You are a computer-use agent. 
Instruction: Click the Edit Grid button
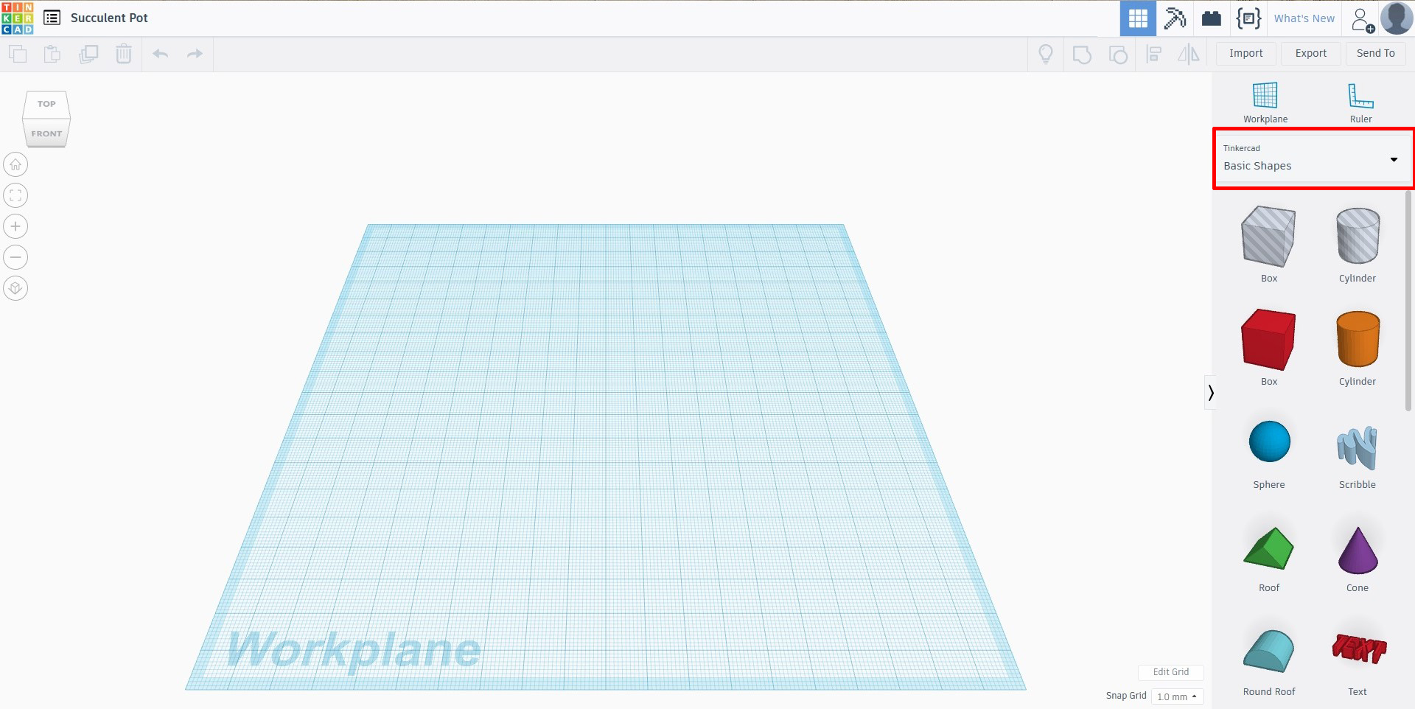click(1170, 672)
